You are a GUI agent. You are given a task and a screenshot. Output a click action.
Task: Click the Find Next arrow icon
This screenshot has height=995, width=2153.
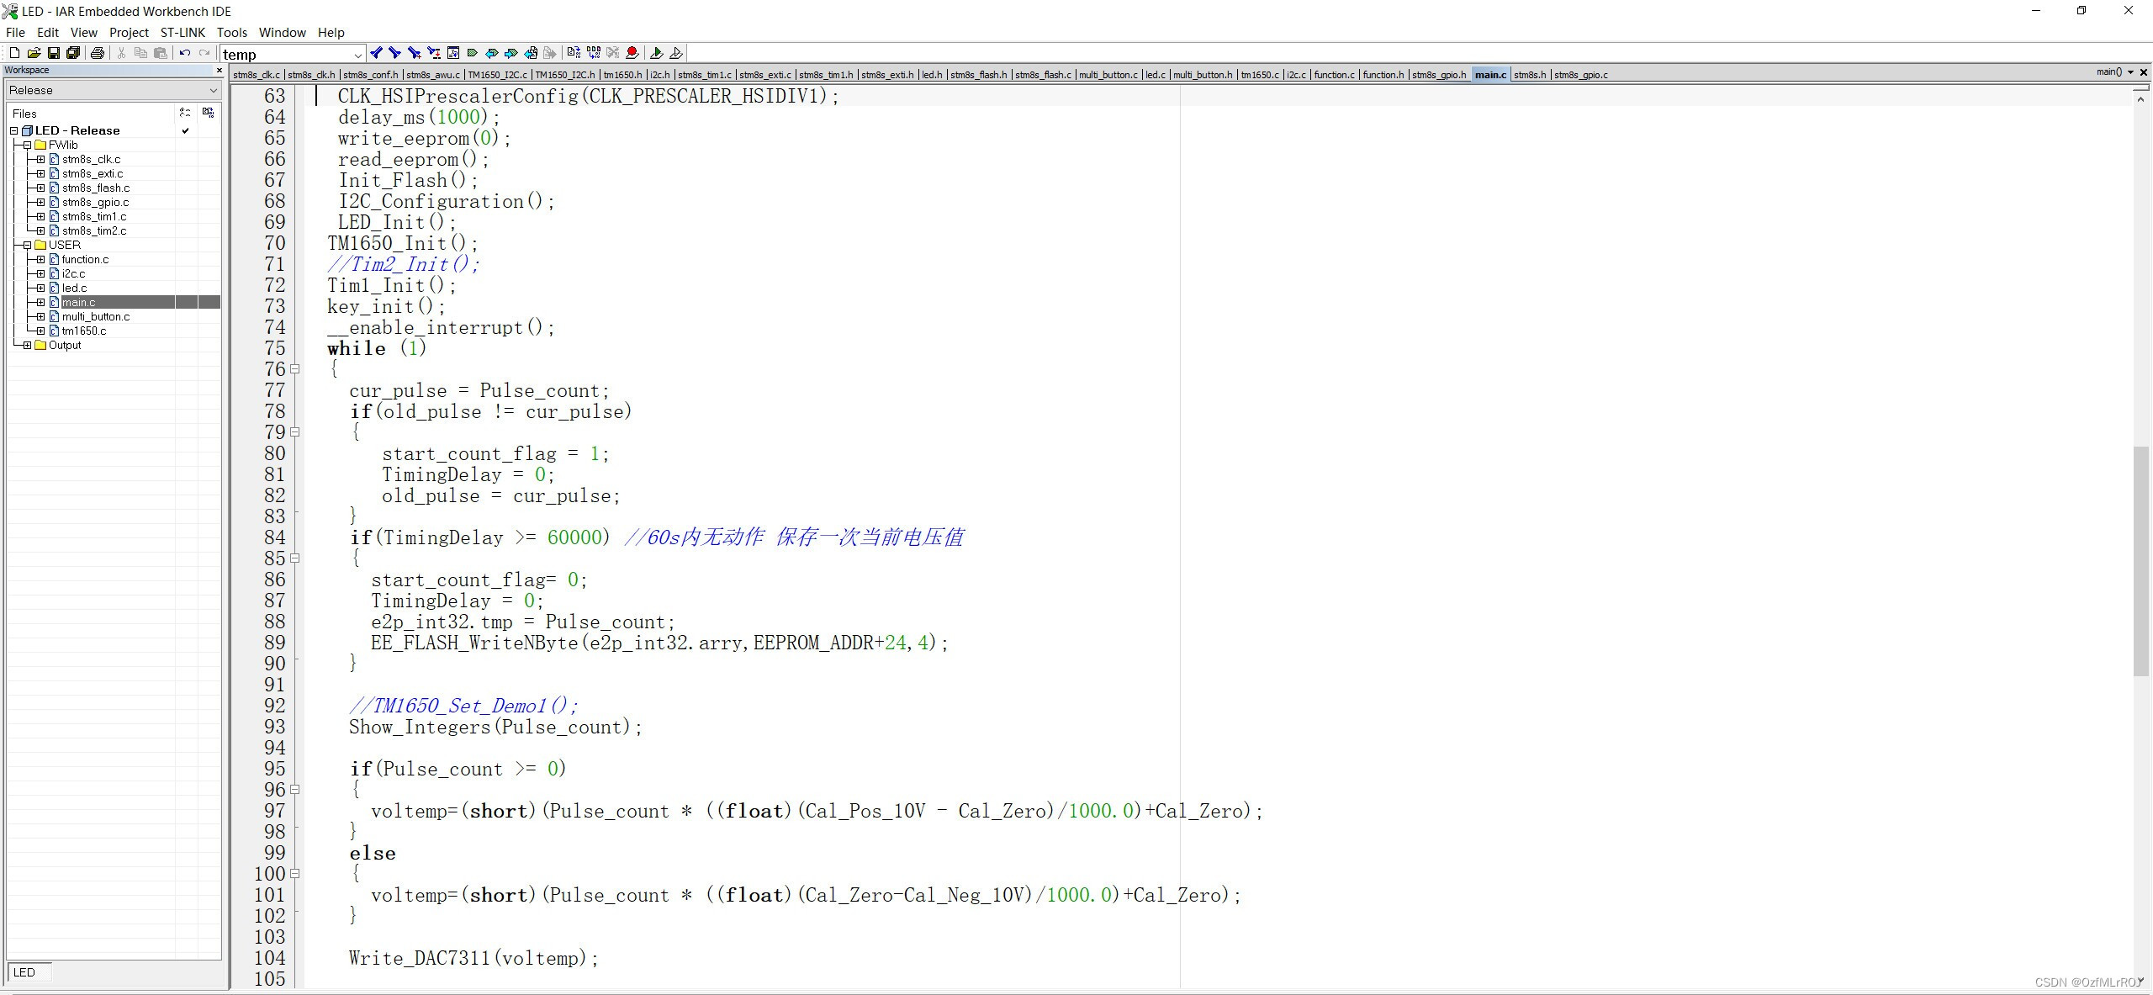(394, 53)
